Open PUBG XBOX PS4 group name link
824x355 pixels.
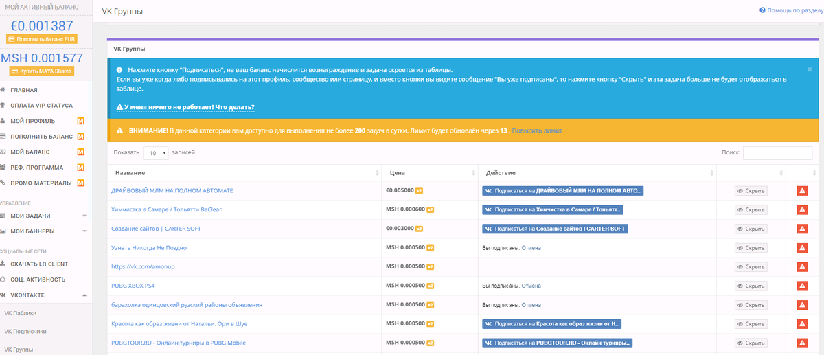coord(133,286)
